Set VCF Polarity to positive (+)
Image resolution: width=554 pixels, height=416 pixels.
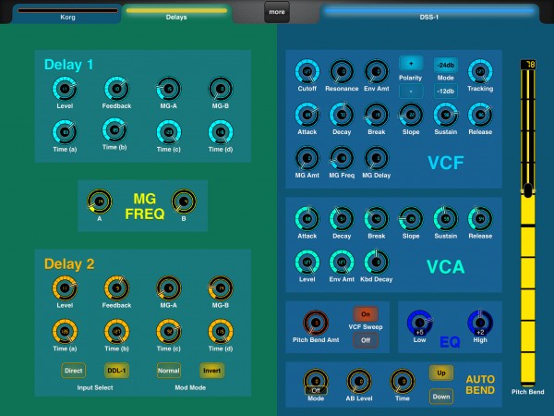tap(411, 64)
